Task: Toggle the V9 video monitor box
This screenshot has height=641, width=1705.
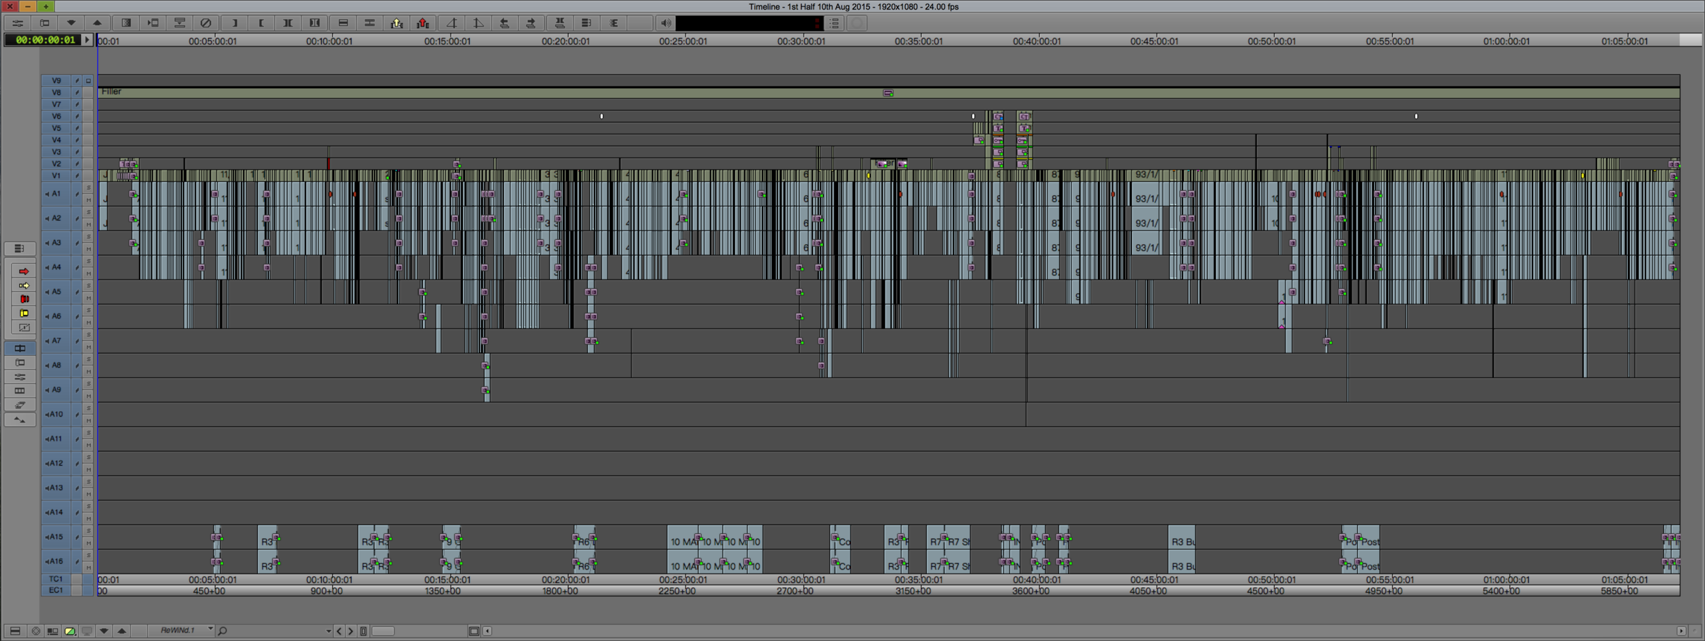Action: click(x=88, y=81)
